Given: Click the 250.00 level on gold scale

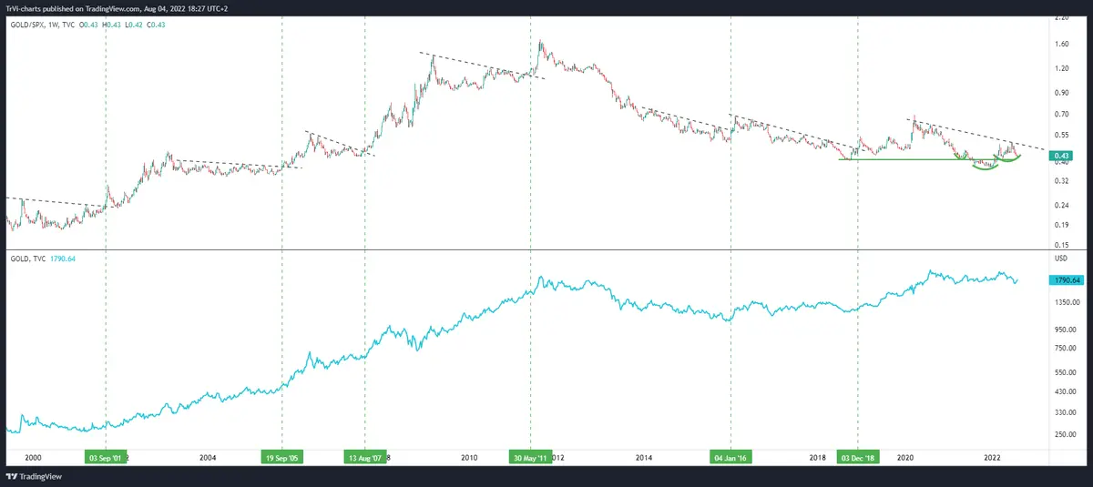Looking at the screenshot, I should (1065, 434).
